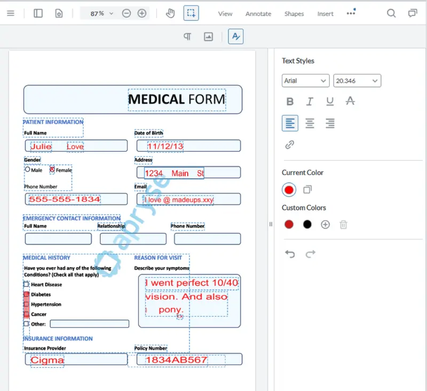Select the 'I went perfect 10/40' text line

point(192,283)
